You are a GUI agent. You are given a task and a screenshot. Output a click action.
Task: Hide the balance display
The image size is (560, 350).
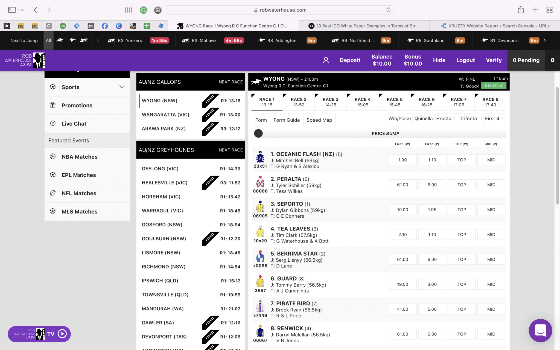click(x=439, y=60)
